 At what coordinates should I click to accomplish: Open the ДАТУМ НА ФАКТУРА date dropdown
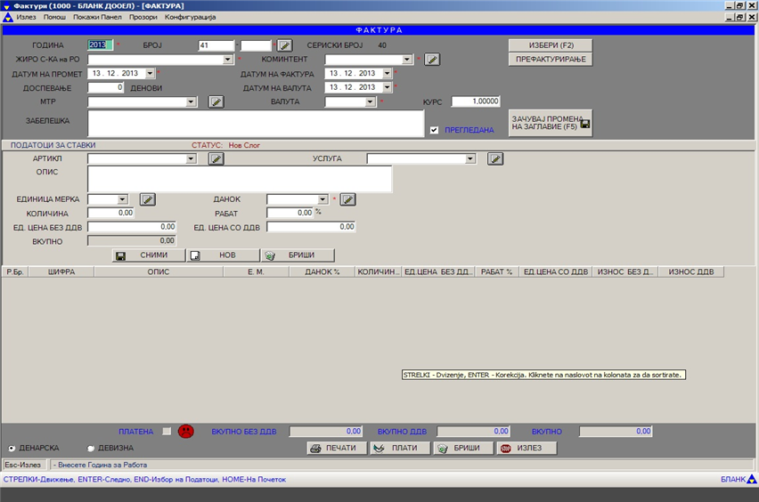[x=388, y=74]
